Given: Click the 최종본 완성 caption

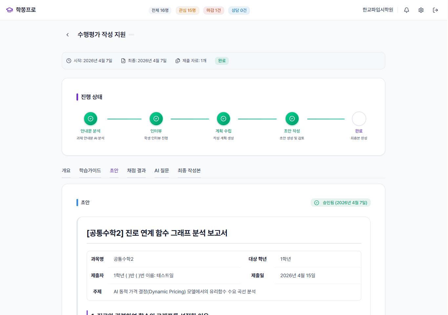Looking at the screenshot, I should click(x=359, y=138).
